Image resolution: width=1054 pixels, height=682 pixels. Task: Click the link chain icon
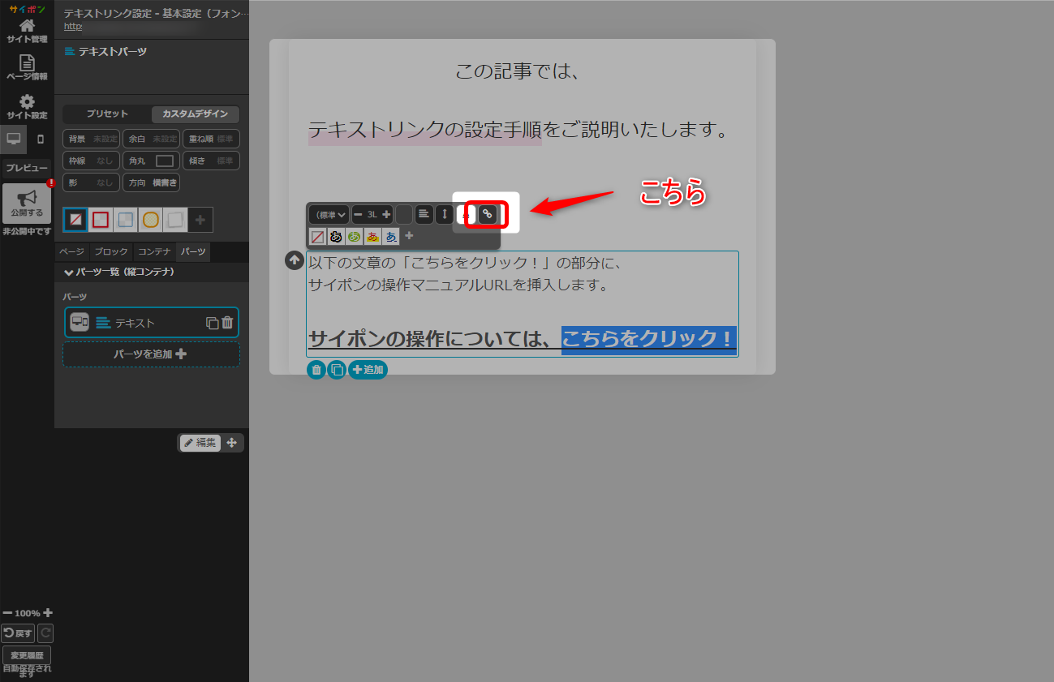click(x=487, y=214)
